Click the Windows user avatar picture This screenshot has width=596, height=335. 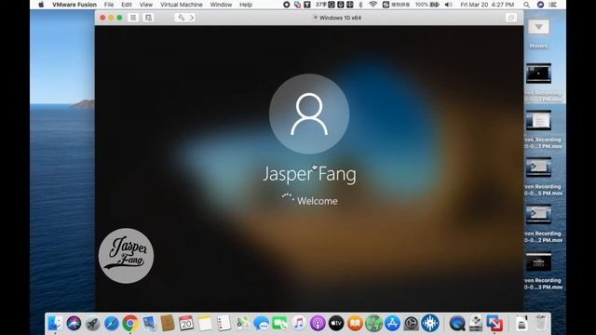coord(309,114)
